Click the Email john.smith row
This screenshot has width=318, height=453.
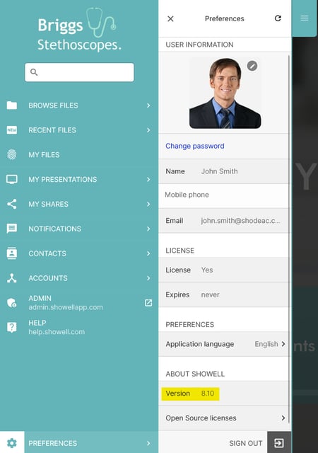click(223, 221)
